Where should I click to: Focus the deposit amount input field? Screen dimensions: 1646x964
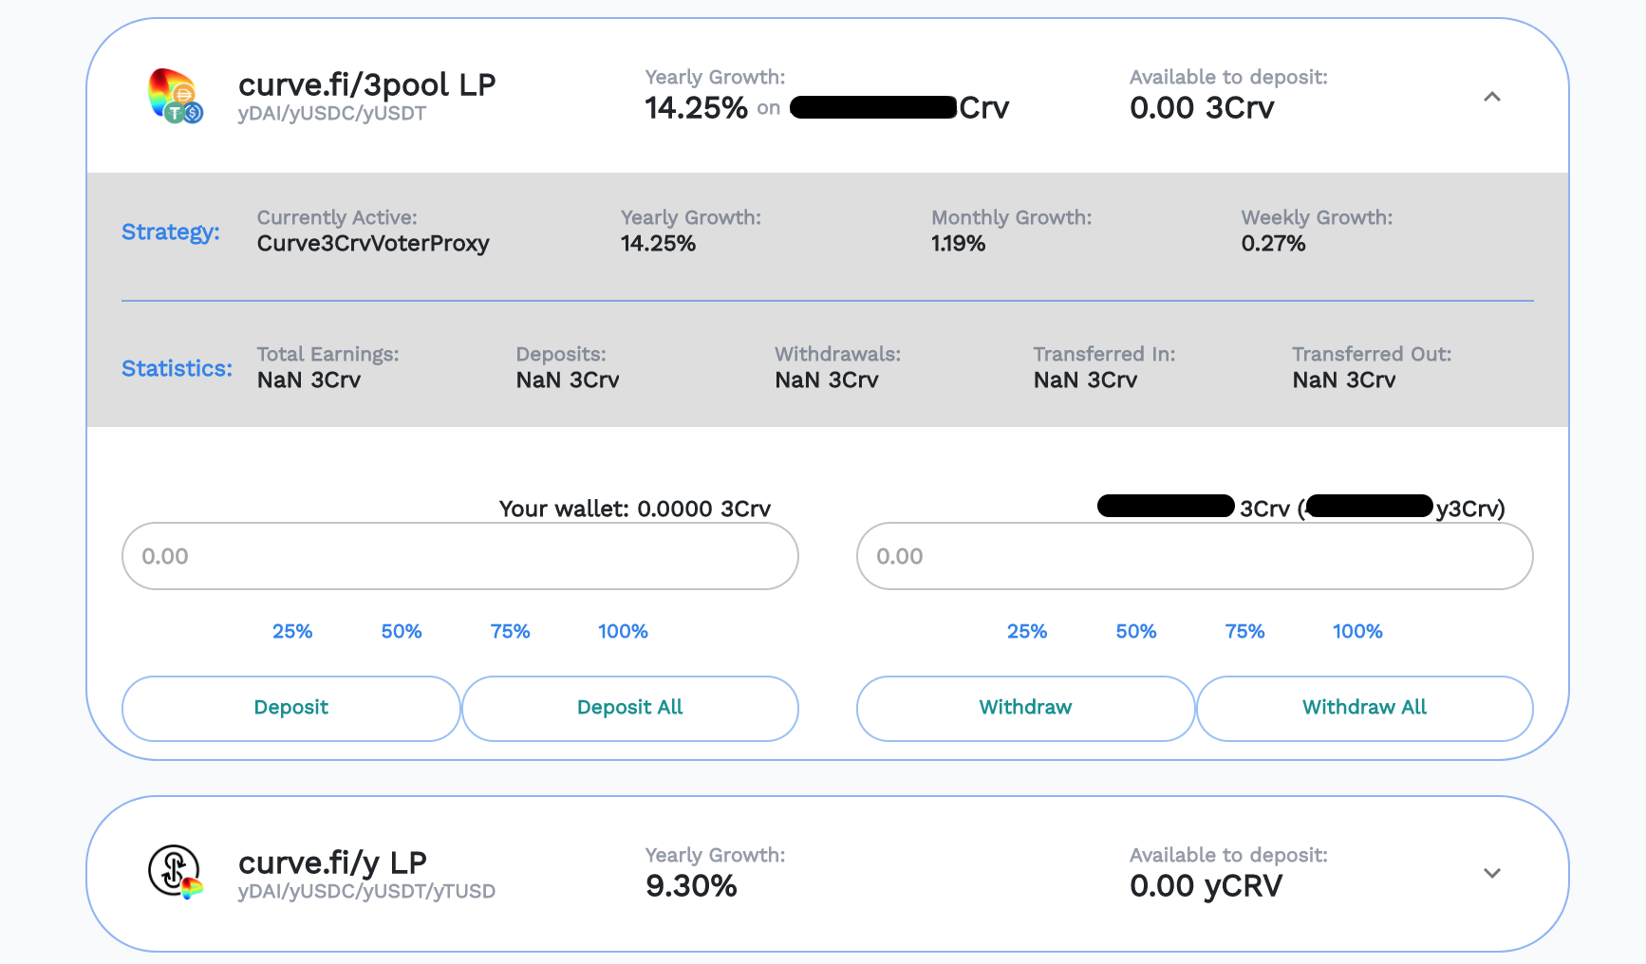click(x=460, y=556)
